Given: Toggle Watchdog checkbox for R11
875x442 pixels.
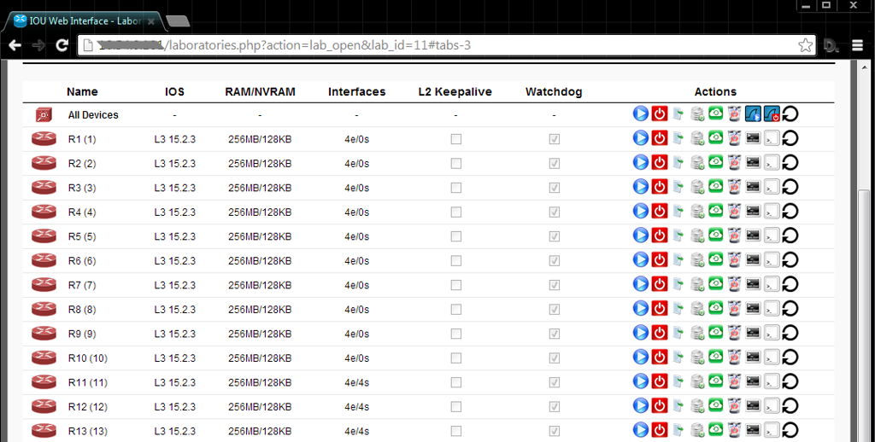Looking at the screenshot, I should 554,383.
